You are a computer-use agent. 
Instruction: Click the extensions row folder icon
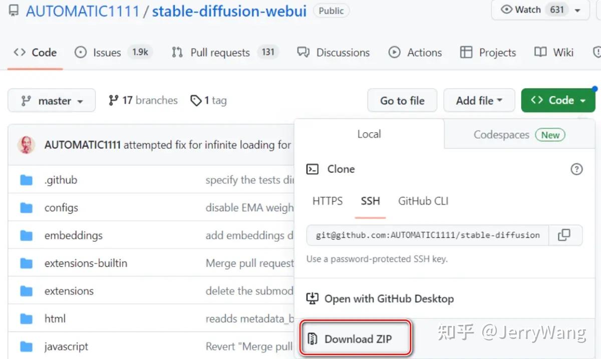coord(26,291)
